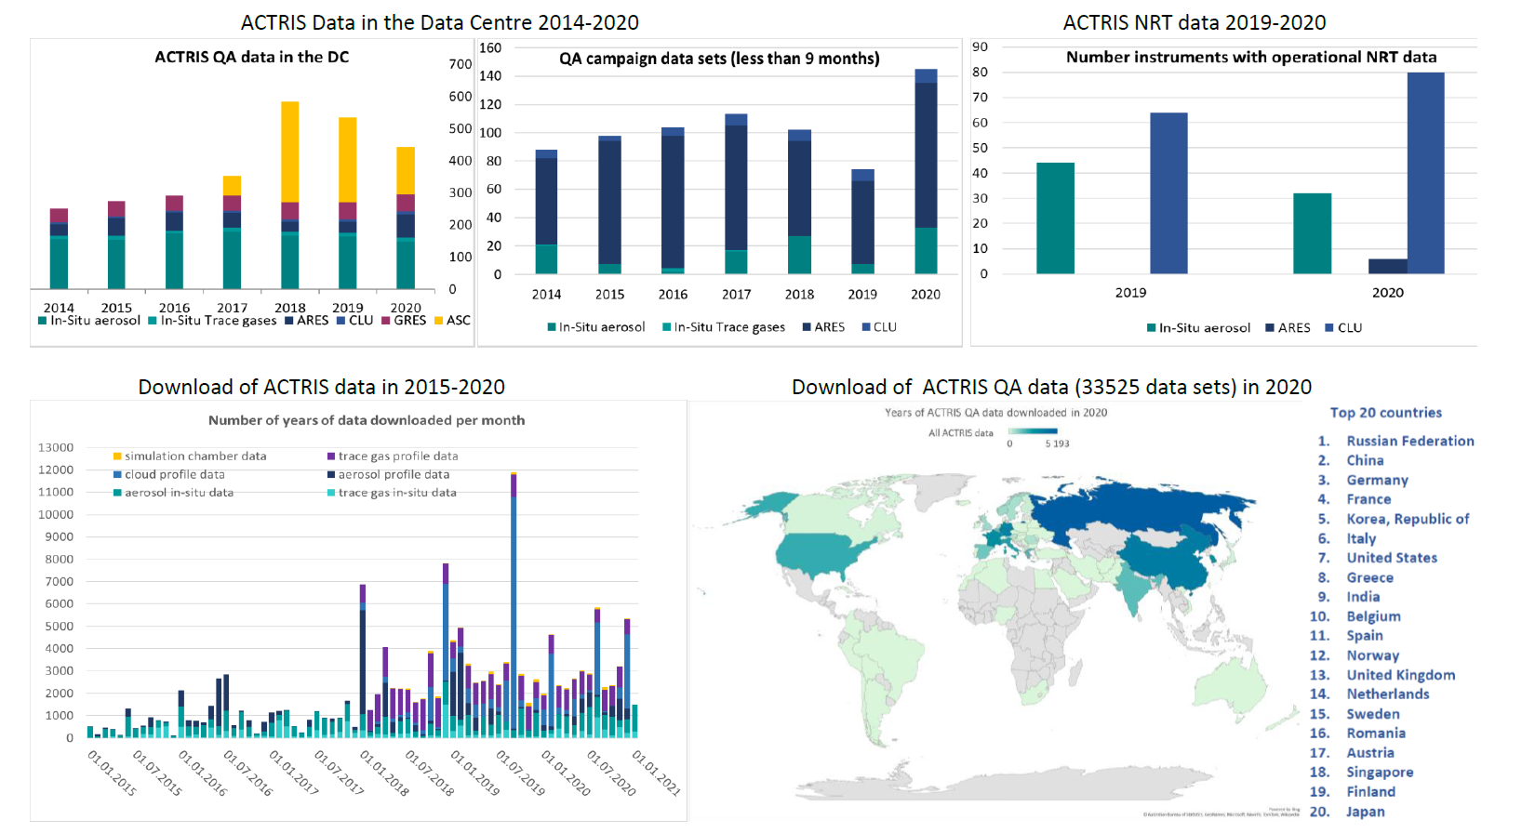Select 'United Kingdom' in the country list
1522x833 pixels.
tap(1401, 675)
